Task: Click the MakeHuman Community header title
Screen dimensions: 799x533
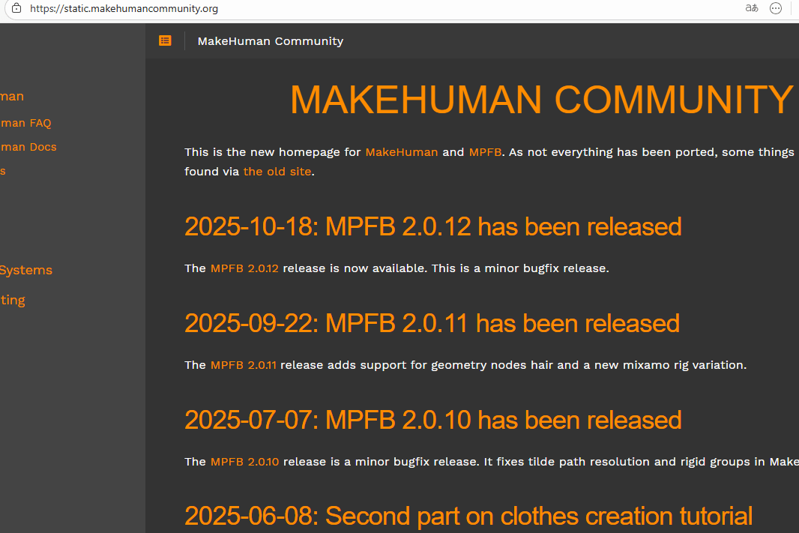Action: click(x=270, y=41)
